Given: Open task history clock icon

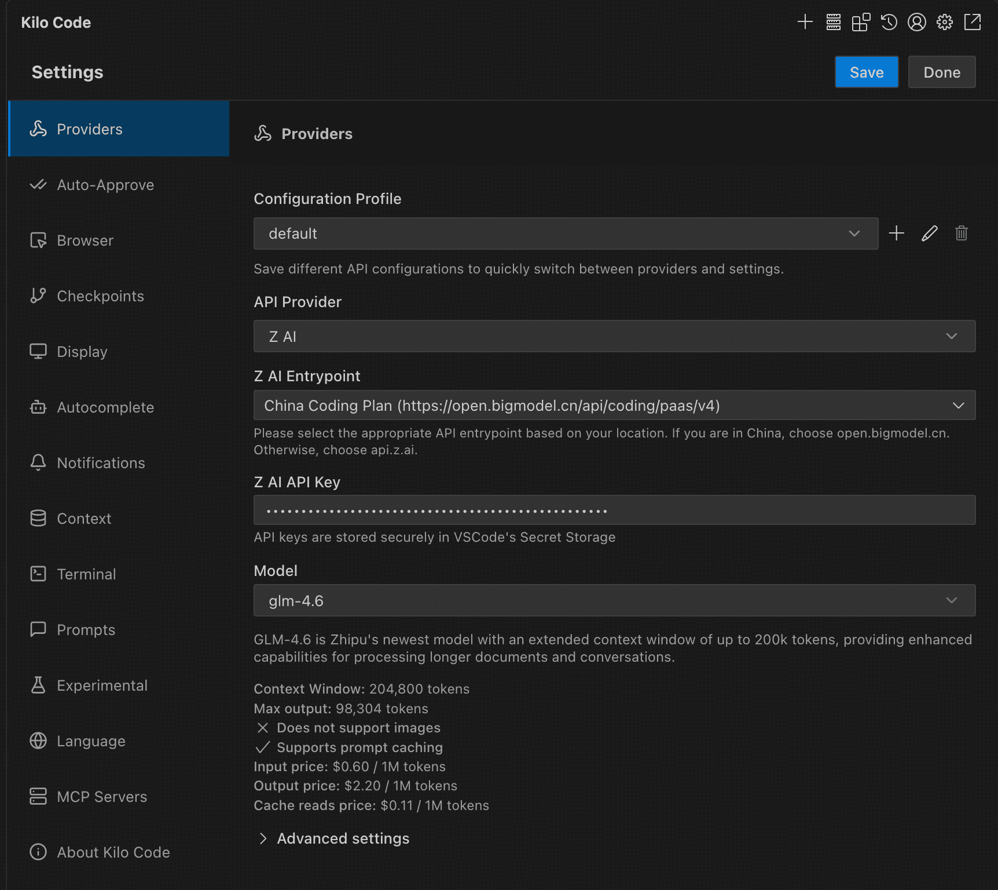Looking at the screenshot, I should tap(889, 23).
